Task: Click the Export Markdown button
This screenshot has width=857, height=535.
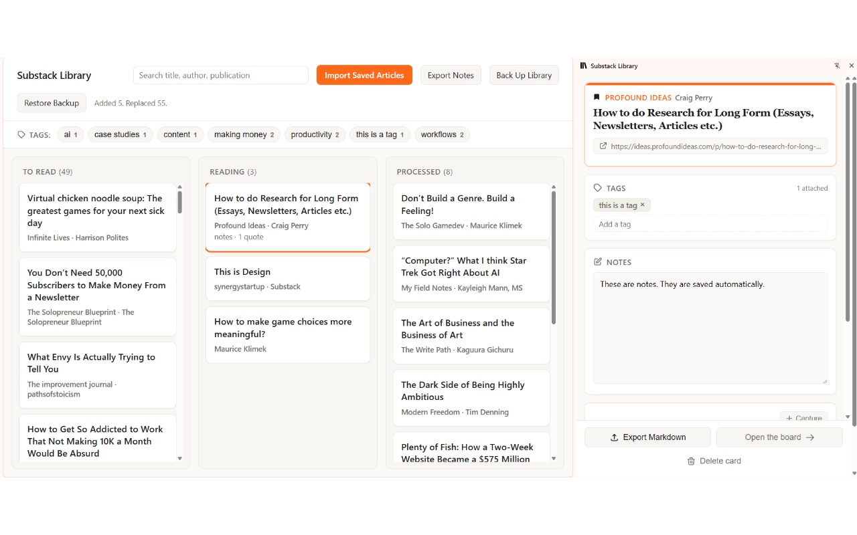Action: [647, 437]
